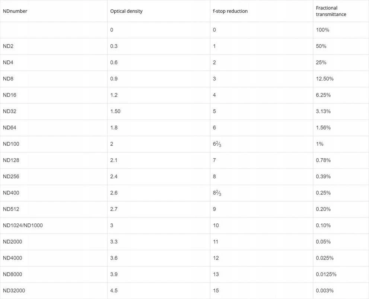Click the f-stop reduction column header

click(230, 11)
